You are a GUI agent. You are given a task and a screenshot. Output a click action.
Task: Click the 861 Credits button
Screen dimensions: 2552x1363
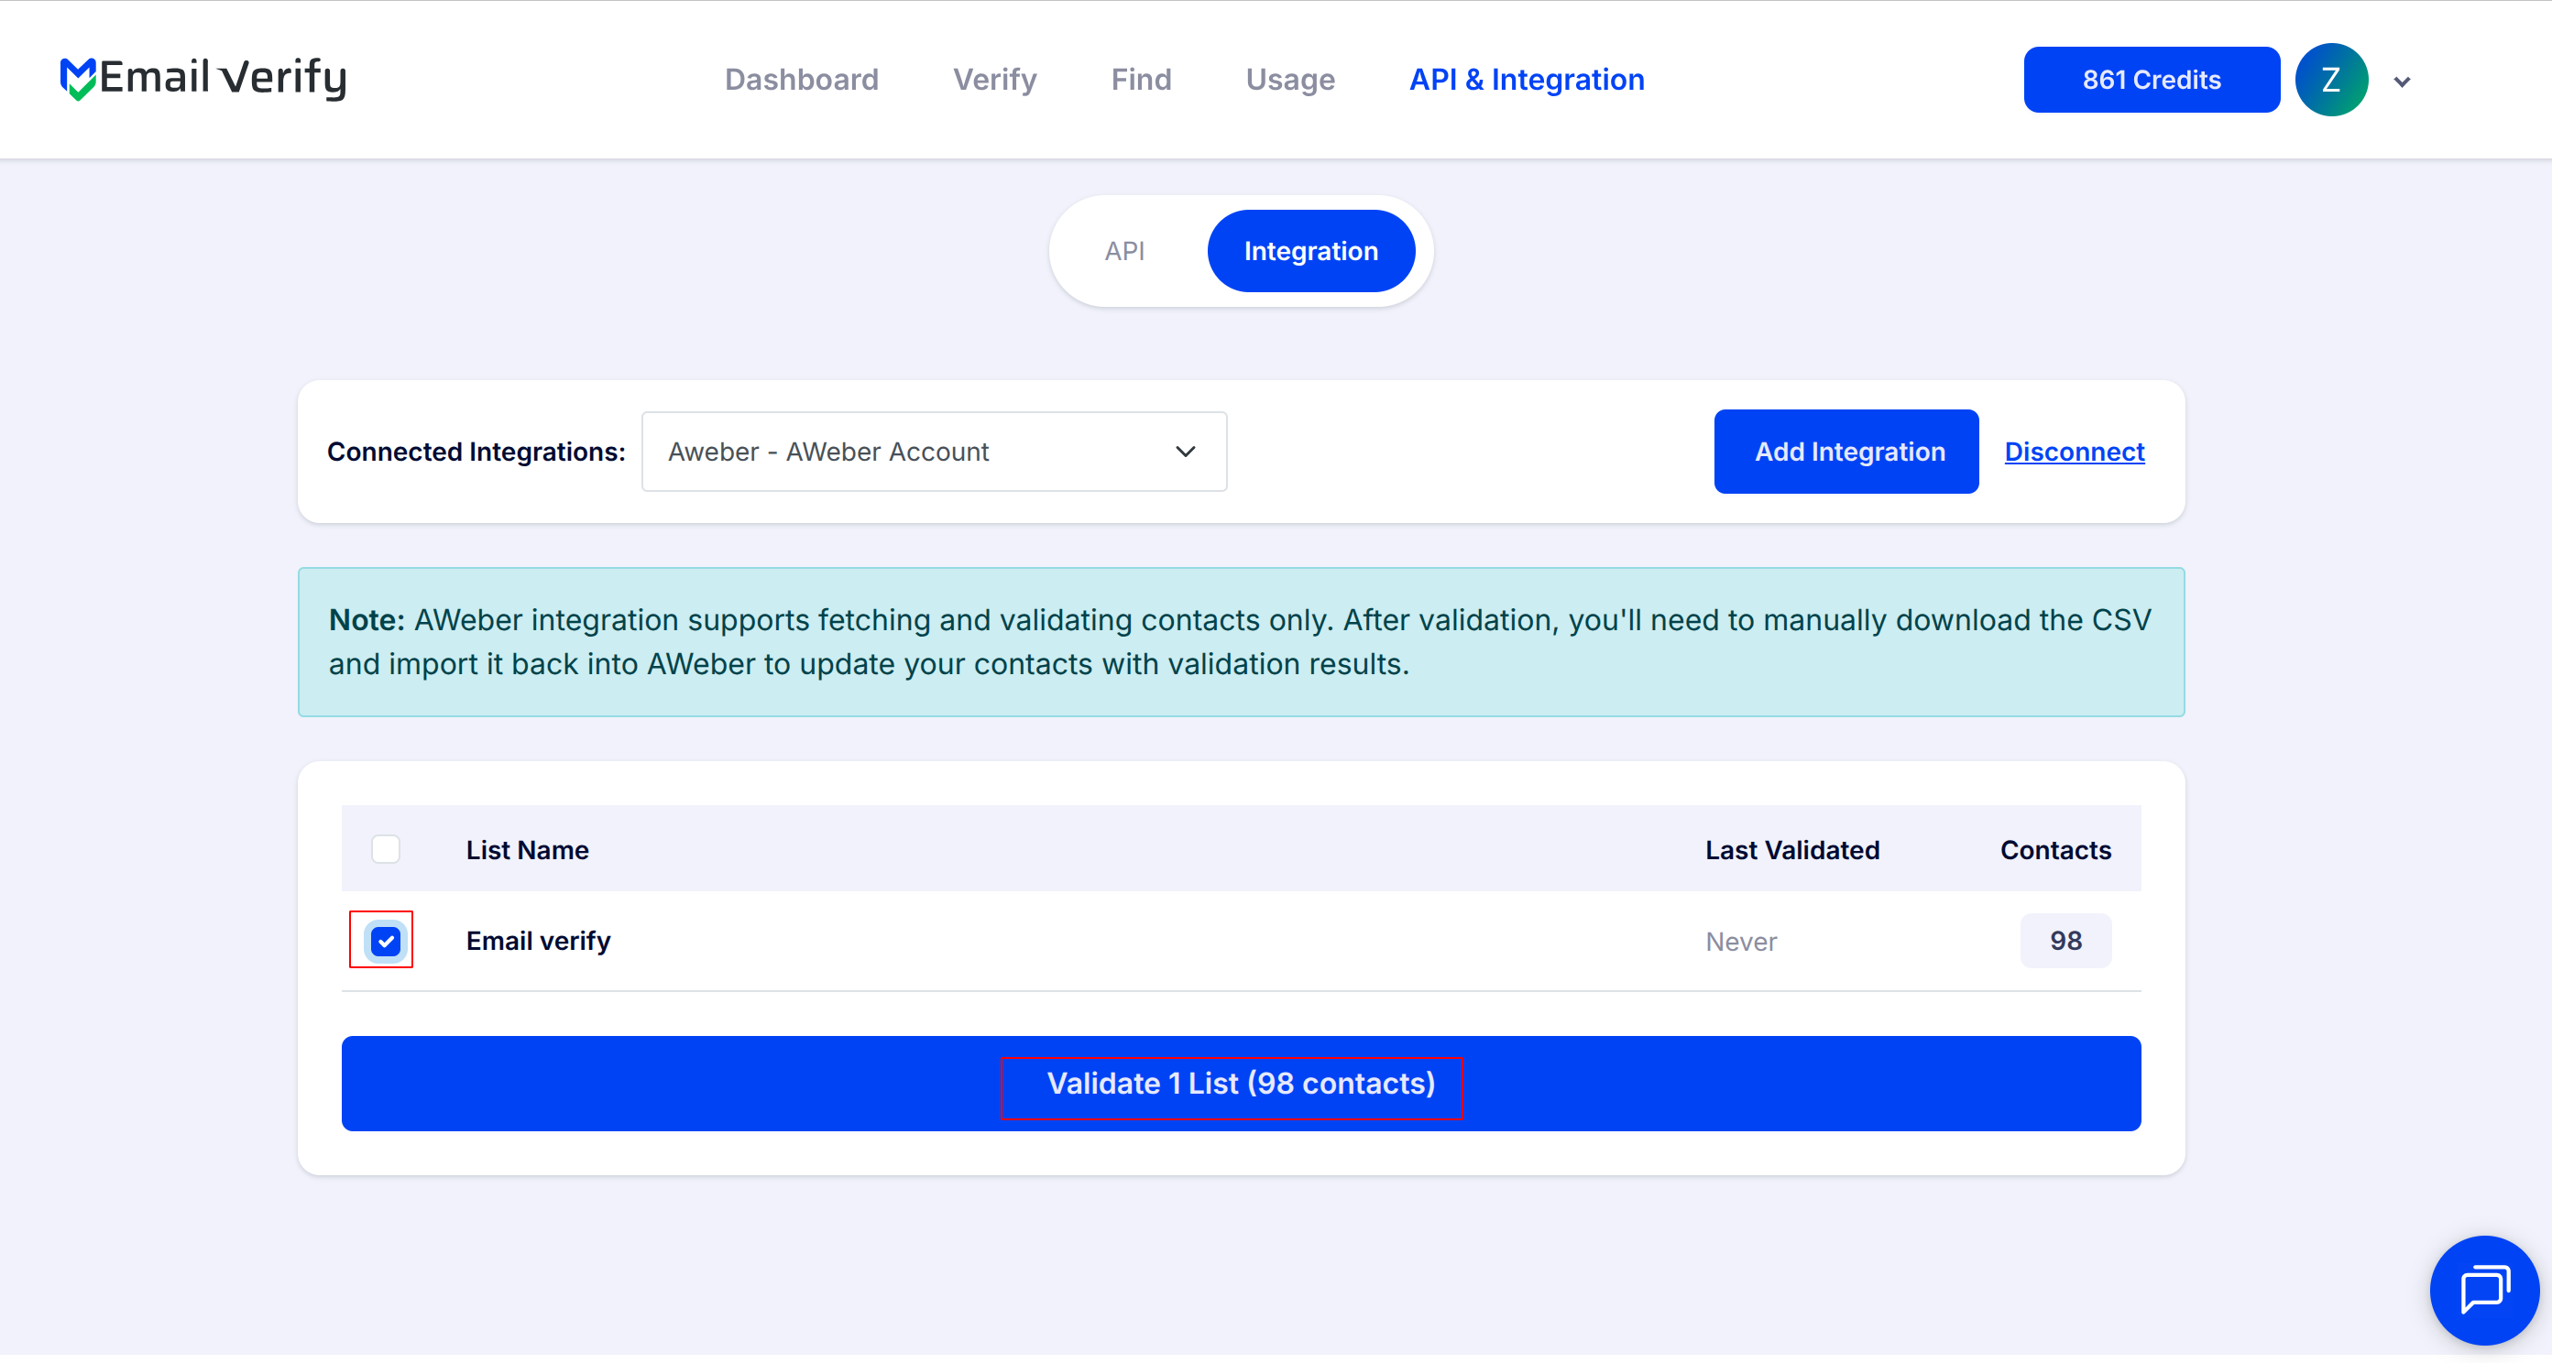pos(2151,80)
